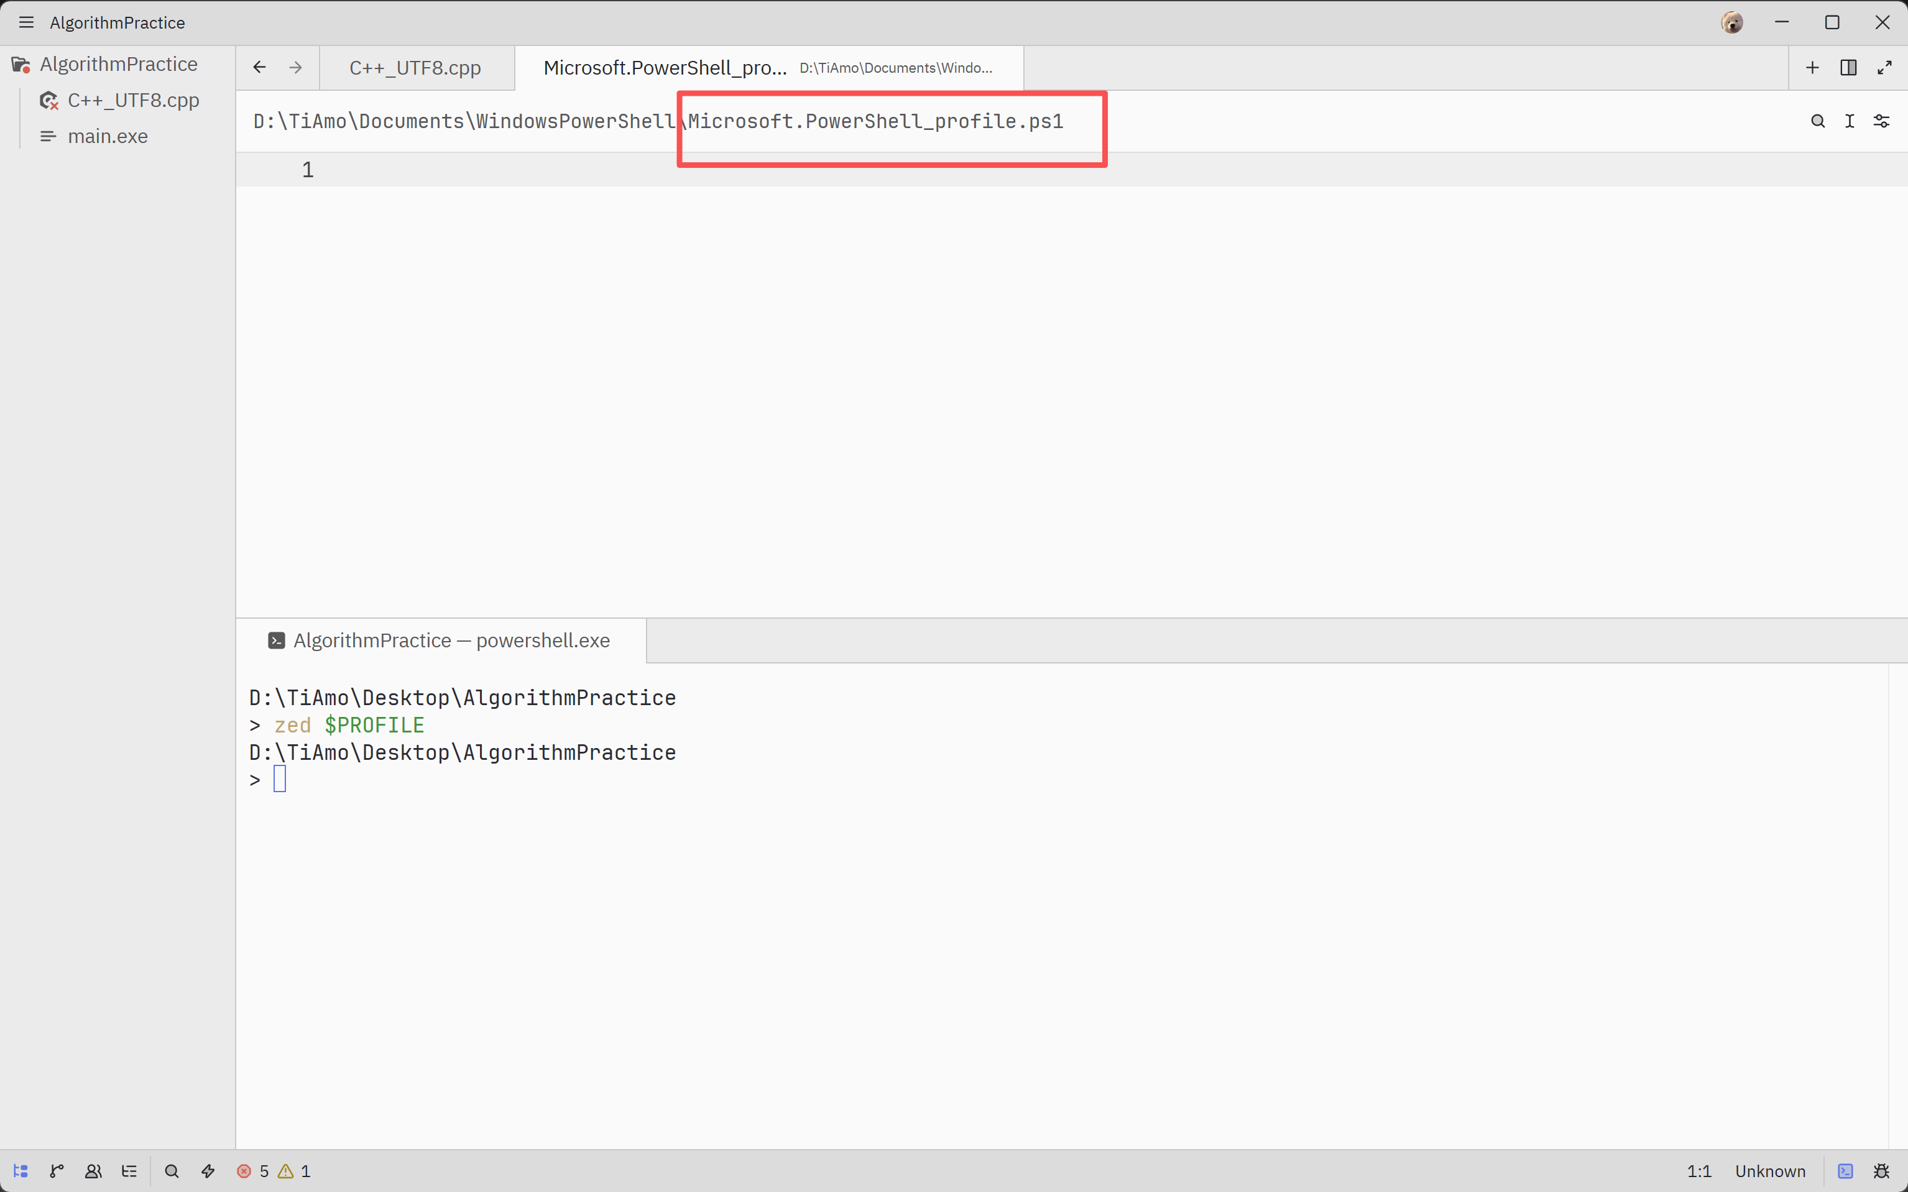Select the AlgorithmPractice powershell.exe terminal tab

point(441,640)
